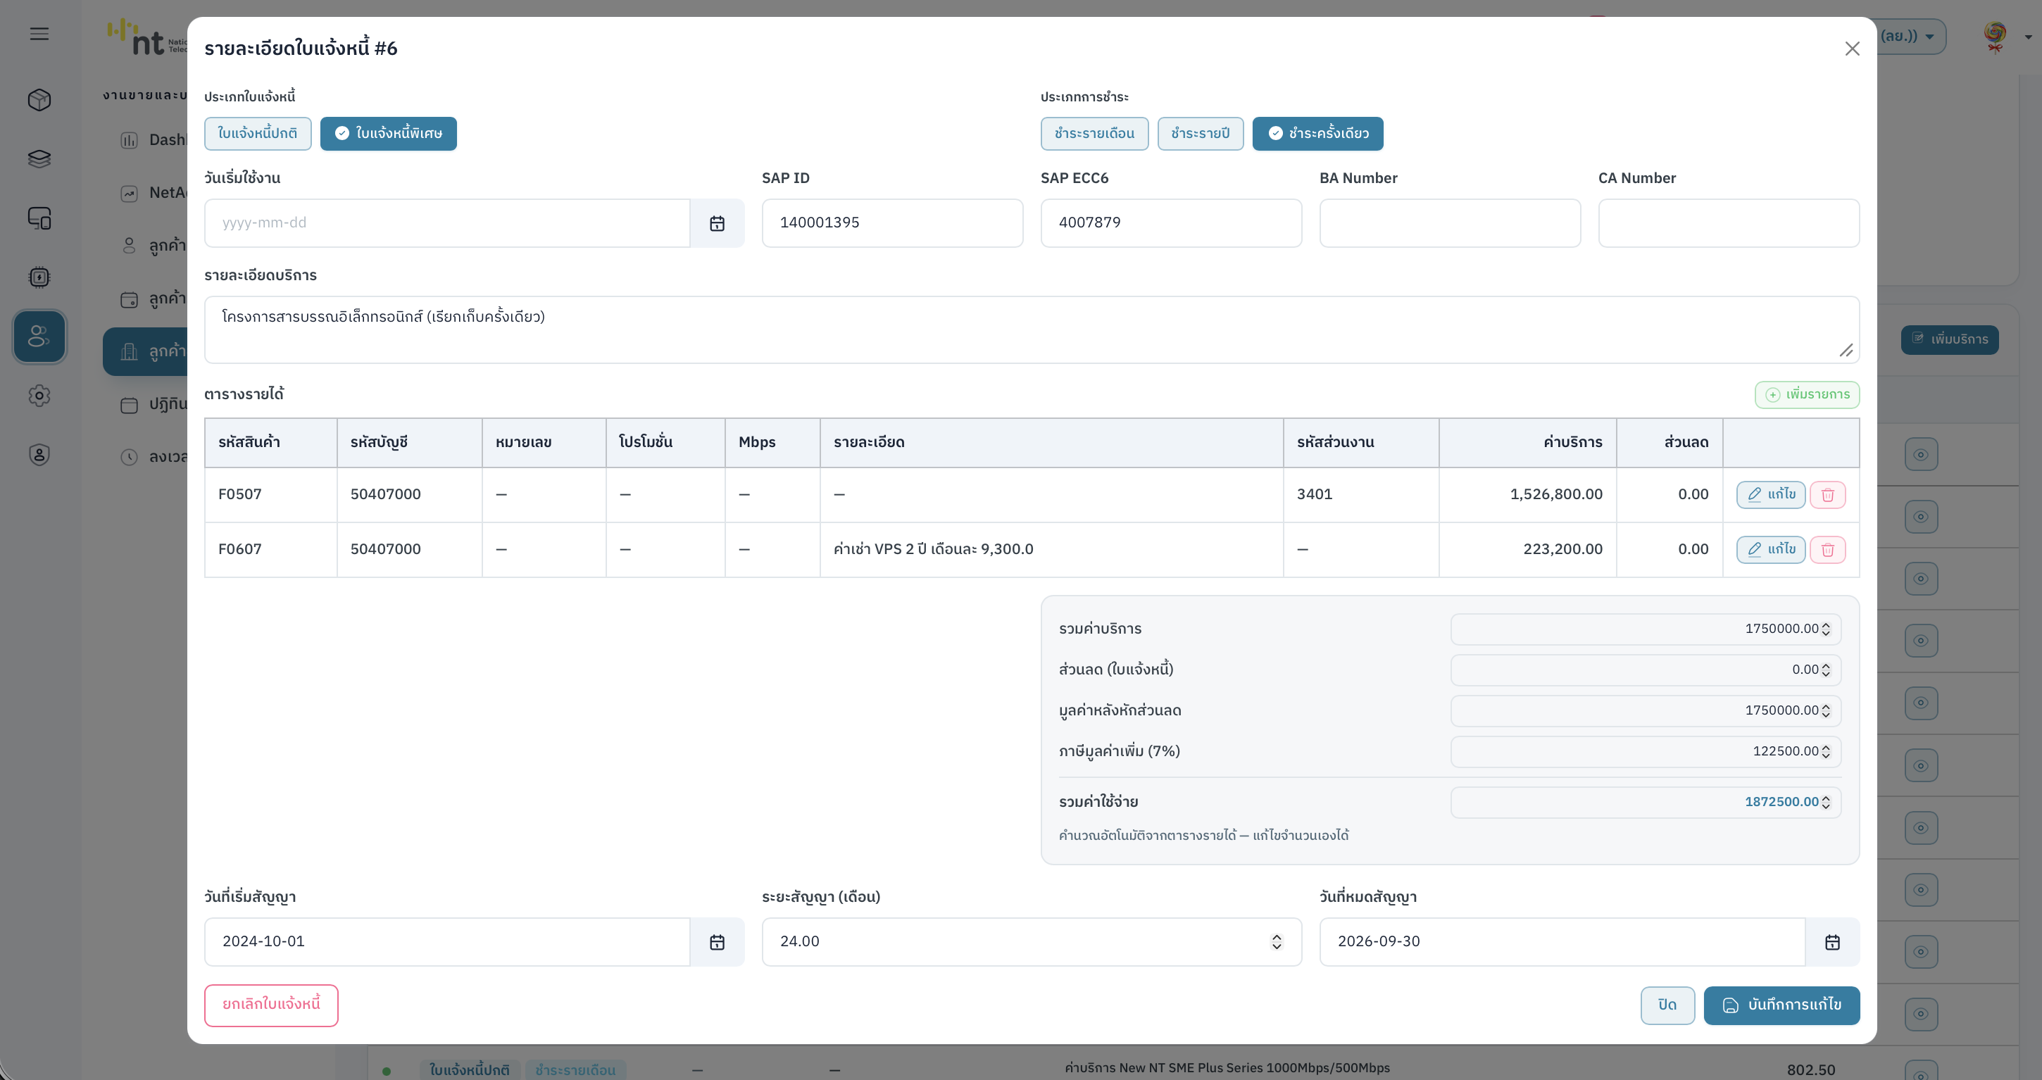The height and width of the screenshot is (1080, 2042).
Task: Select ชำระรายปี payment type
Action: coord(1200,133)
